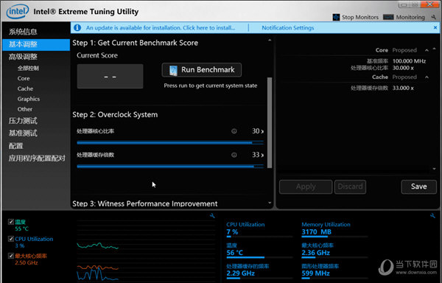Click the 33.000 x cache ratio value
Image resolution: width=442 pixels, height=283 pixels.
click(x=403, y=88)
